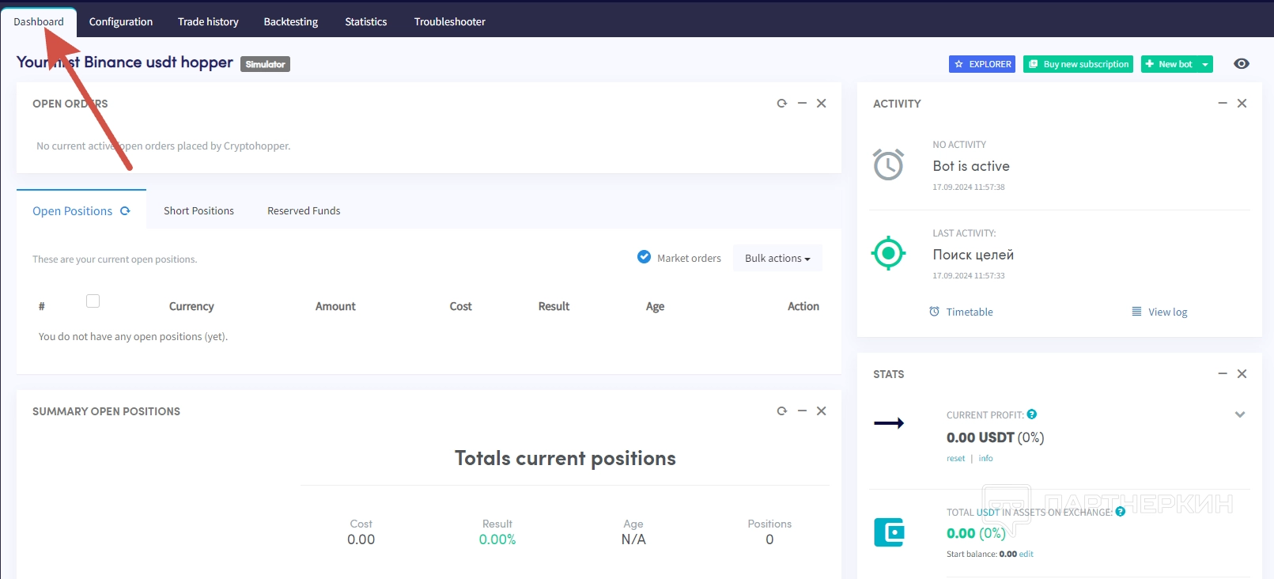Click the Currency column header

(x=191, y=306)
